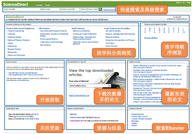Browse Chemical Engineering publications
Screen dimensions: 192x134
click(x=16, y=31)
